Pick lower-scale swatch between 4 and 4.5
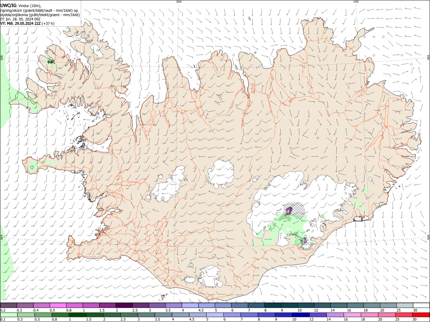This screenshot has height=322, width=430. click(x=180, y=315)
